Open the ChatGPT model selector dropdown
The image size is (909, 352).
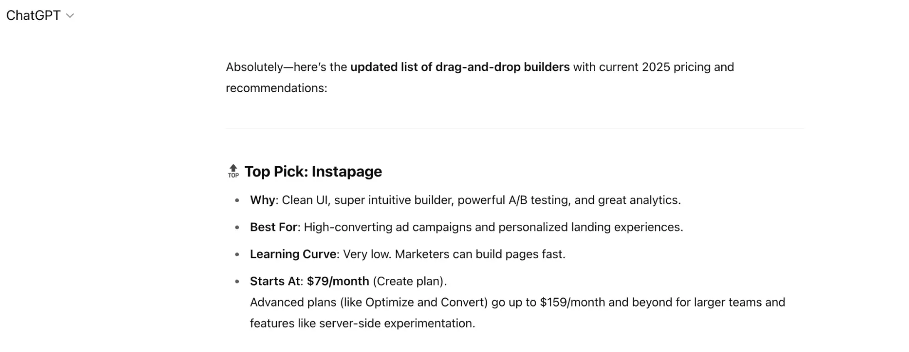[40, 15]
